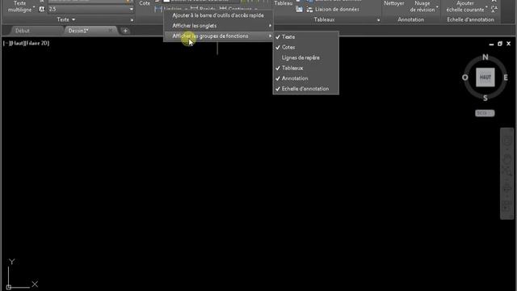
Task: Click the text height icon beside 2.5
Action: pyautogui.click(x=42, y=9)
